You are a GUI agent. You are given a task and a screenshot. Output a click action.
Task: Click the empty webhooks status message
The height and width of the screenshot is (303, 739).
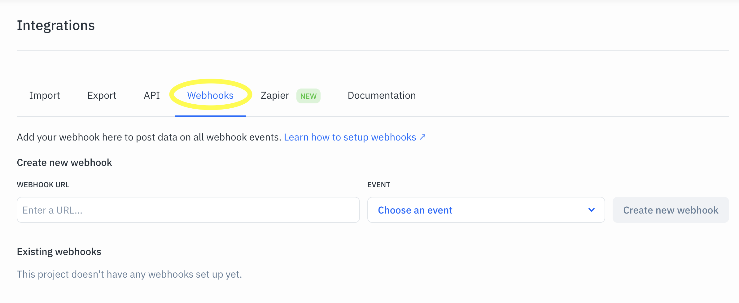(x=129, y=274)
